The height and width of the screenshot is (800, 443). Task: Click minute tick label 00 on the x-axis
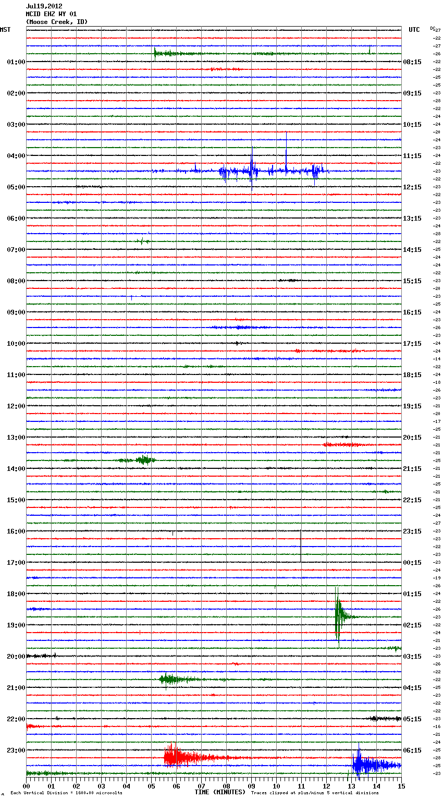(x=26, y=786)
